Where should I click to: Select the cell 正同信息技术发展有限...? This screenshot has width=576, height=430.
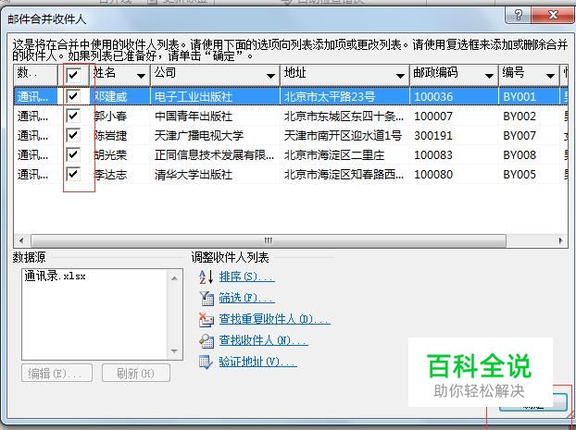point(214,154)
